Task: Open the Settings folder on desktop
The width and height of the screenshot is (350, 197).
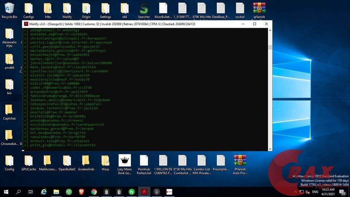Action: point(105,10)
